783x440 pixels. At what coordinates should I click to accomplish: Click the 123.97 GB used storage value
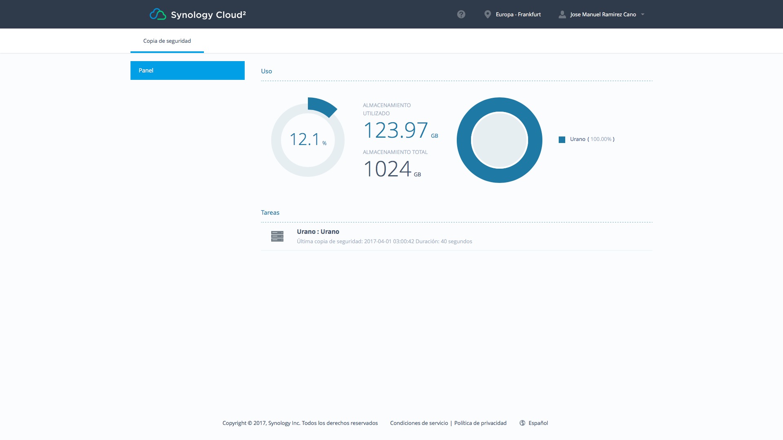coord(400,130)
